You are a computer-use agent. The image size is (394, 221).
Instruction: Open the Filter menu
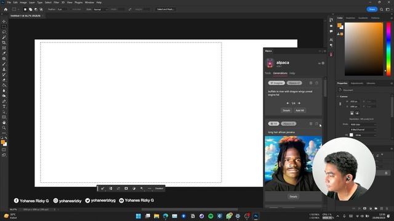pyautogui.click(x=56, y=2)
